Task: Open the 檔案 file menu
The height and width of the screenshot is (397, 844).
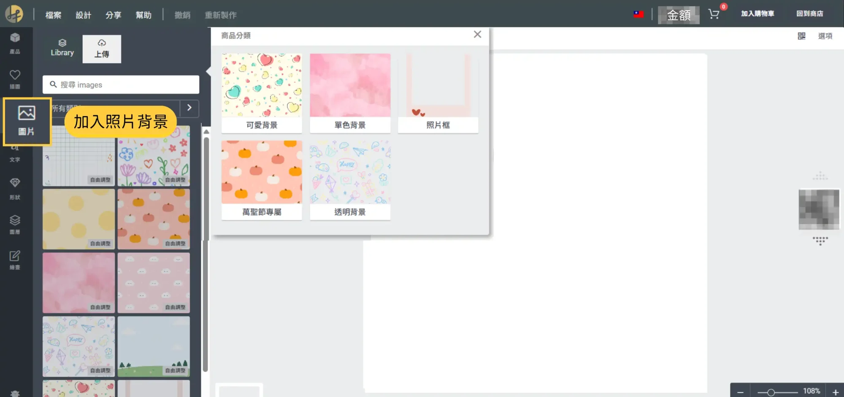Action: [x=53, y=15]
